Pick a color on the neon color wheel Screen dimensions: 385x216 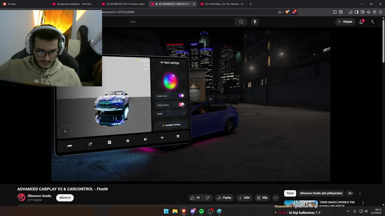[x=170, y=81]
